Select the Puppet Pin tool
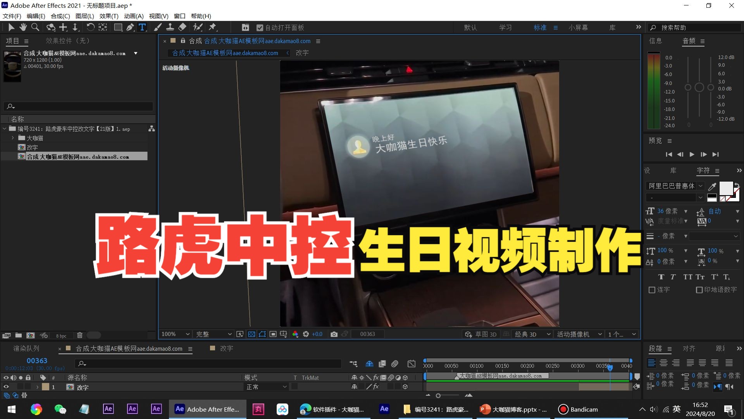Screen dimensions: 744x419 coord(212,27)
